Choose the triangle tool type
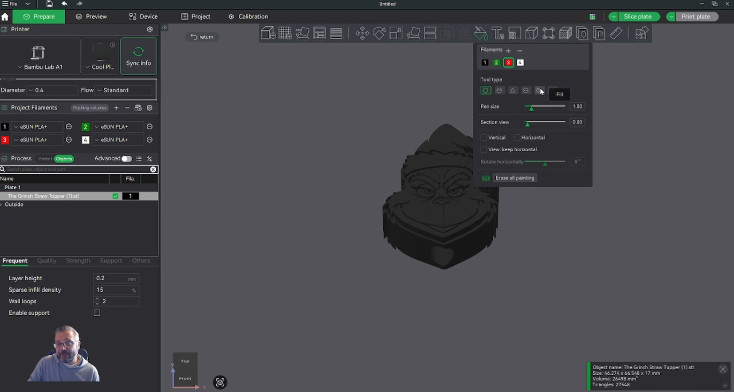 click(513, 90)
